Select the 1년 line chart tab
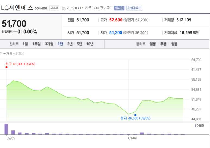Image resolution: width=210 pixels, height=148 pixels. pyautogui.click(x=60, y=44)
